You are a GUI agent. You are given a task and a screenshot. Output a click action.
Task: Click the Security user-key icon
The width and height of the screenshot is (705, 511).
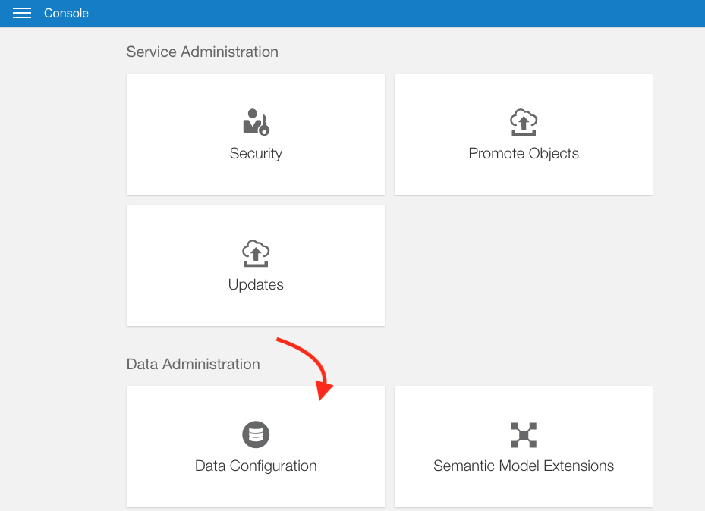(256, 122)
